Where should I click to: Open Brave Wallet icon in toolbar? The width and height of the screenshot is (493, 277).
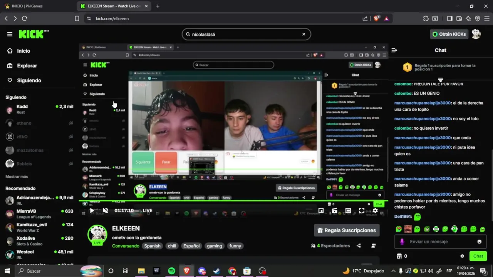pyautogui.click(x=459, y=18)
